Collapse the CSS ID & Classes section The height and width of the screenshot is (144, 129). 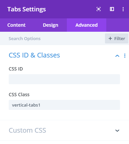[x=117, y=56]
